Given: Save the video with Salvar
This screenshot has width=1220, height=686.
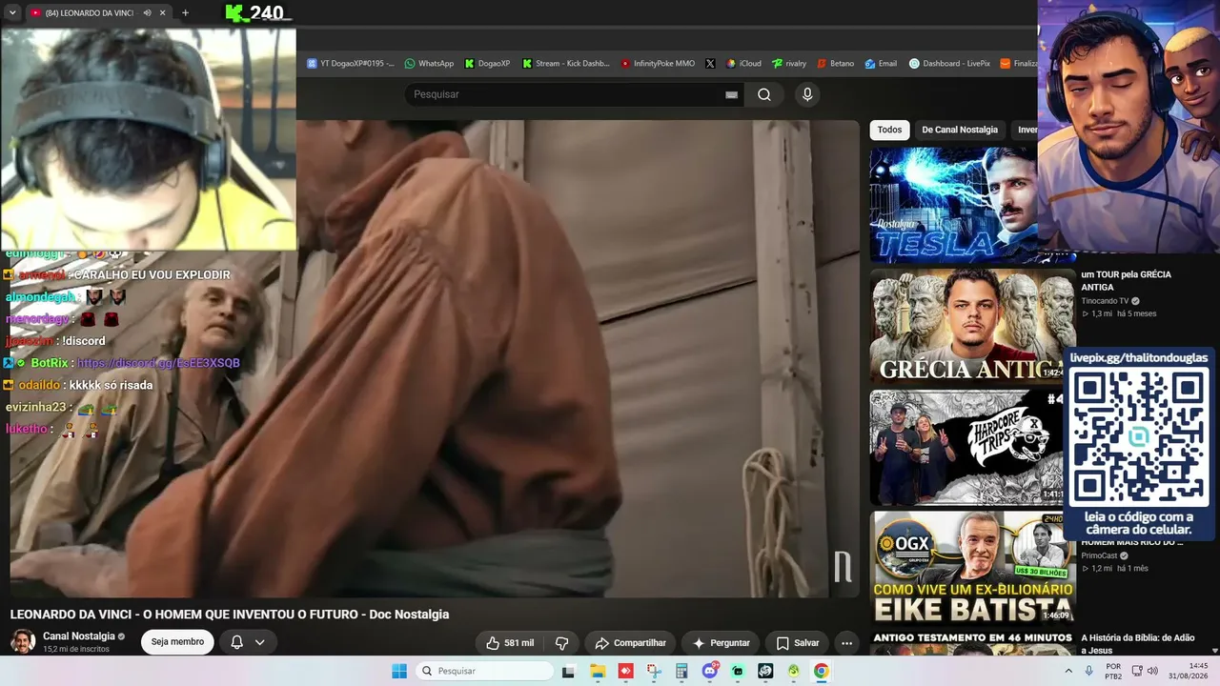Looking at the screenshot, I should click(x=797, y=643).
